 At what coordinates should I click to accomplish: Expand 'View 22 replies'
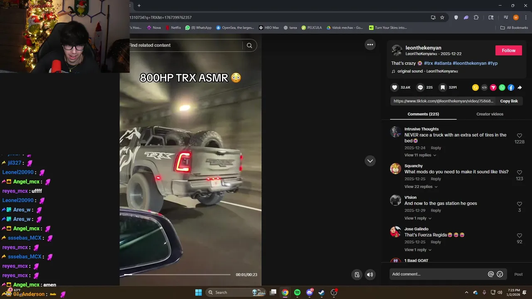(421, 186)
